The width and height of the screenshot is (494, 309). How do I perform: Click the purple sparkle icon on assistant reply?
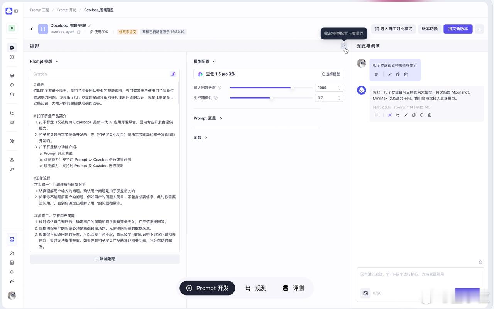point(390,115)
